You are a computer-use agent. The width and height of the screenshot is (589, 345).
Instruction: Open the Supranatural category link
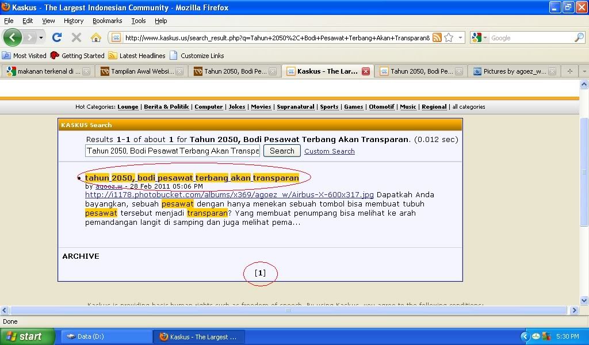coord(295,107)
